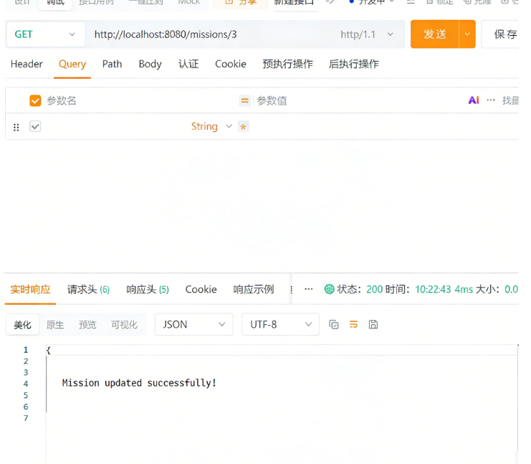Open the String type dropdown
The height and width of the screenshot is (464, 531).
point(211,126)
